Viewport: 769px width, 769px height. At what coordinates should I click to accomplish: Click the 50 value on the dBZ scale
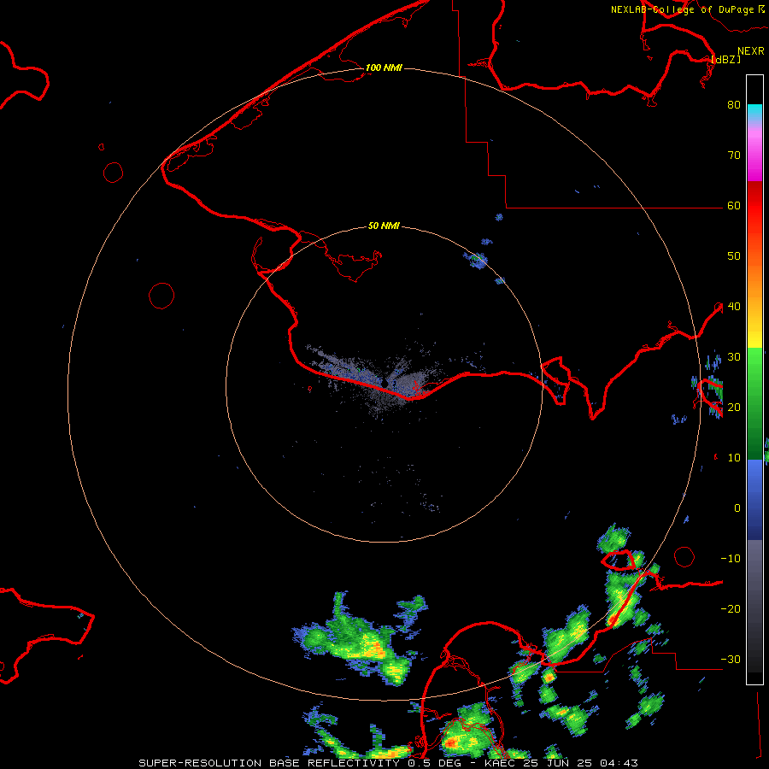click(734, 256)
